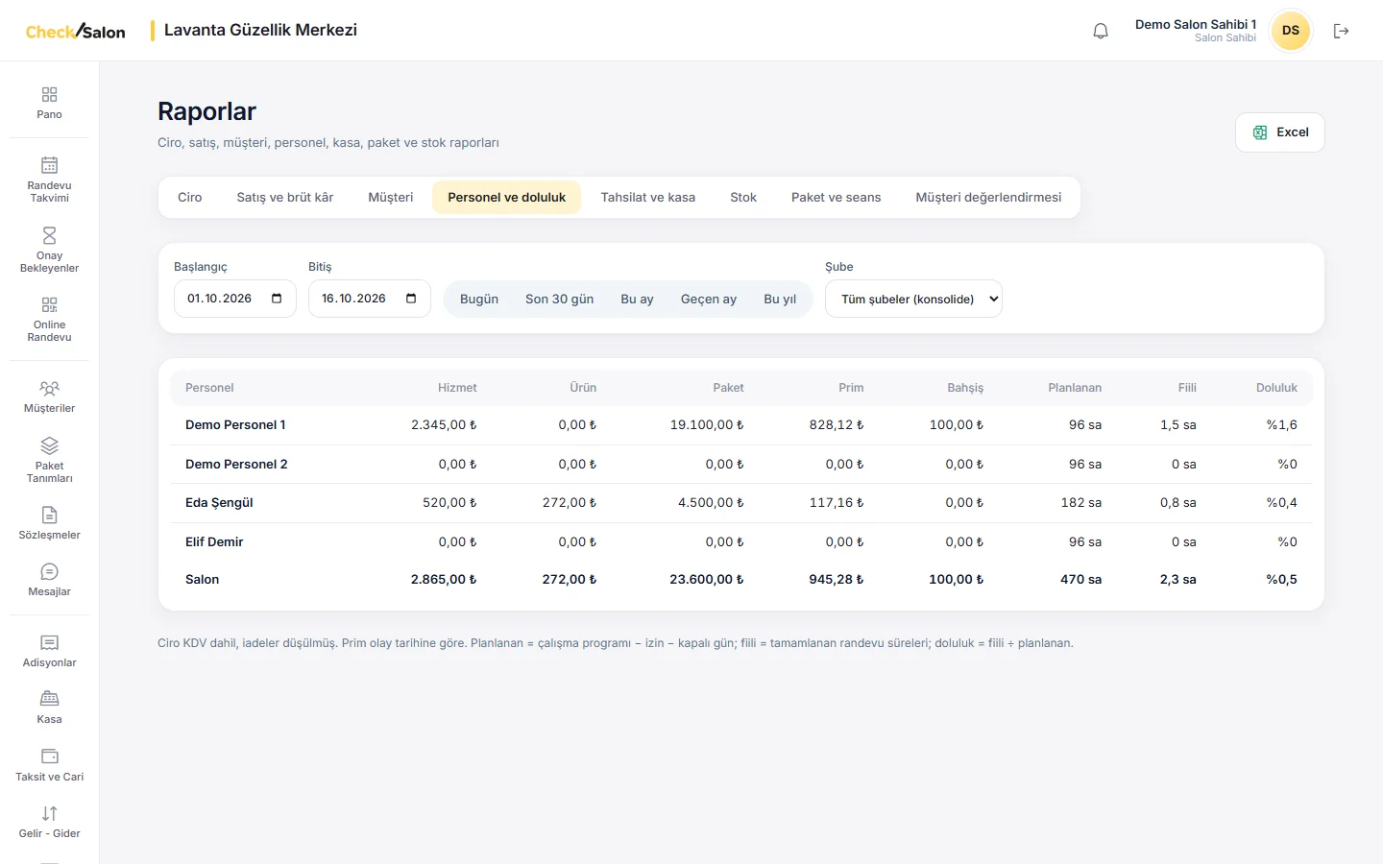1383x864 pixels.
Task: Switch to the Ciro tab
Action: tap(190, 197)
